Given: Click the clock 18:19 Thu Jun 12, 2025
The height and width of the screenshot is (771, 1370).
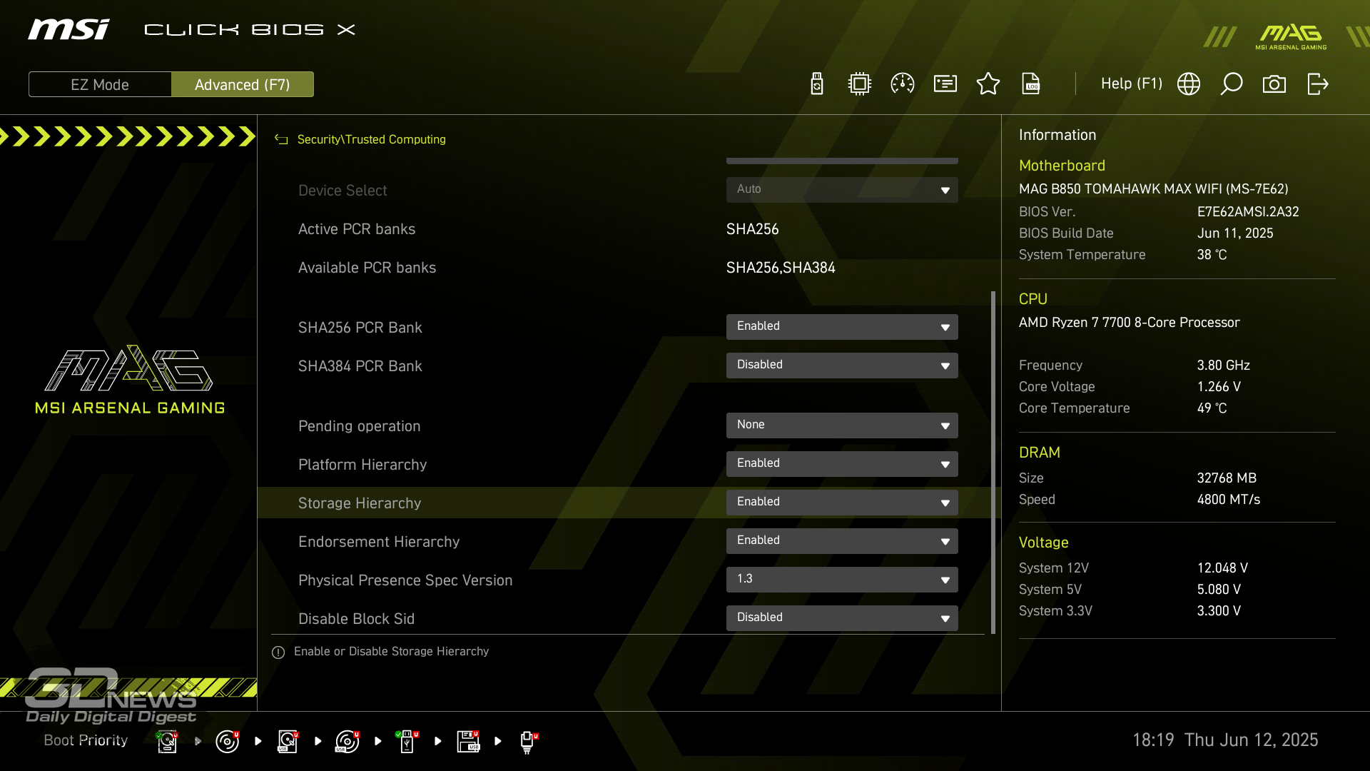Looking at the screenshot, I should tap(1225, 740).
